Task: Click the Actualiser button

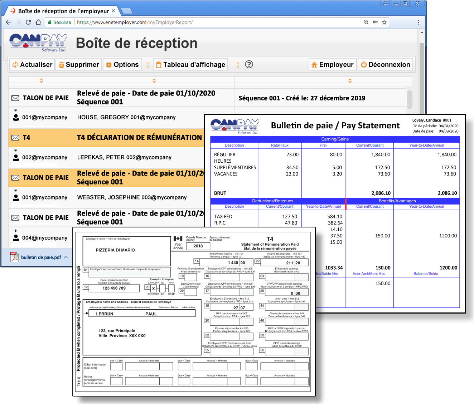Action: click(x=32, y=65)
